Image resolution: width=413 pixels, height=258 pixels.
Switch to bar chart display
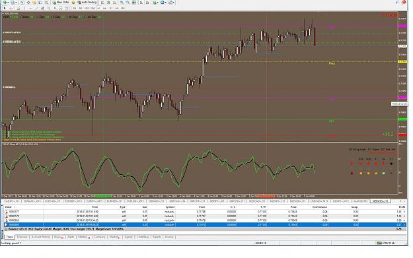[102, 3]
